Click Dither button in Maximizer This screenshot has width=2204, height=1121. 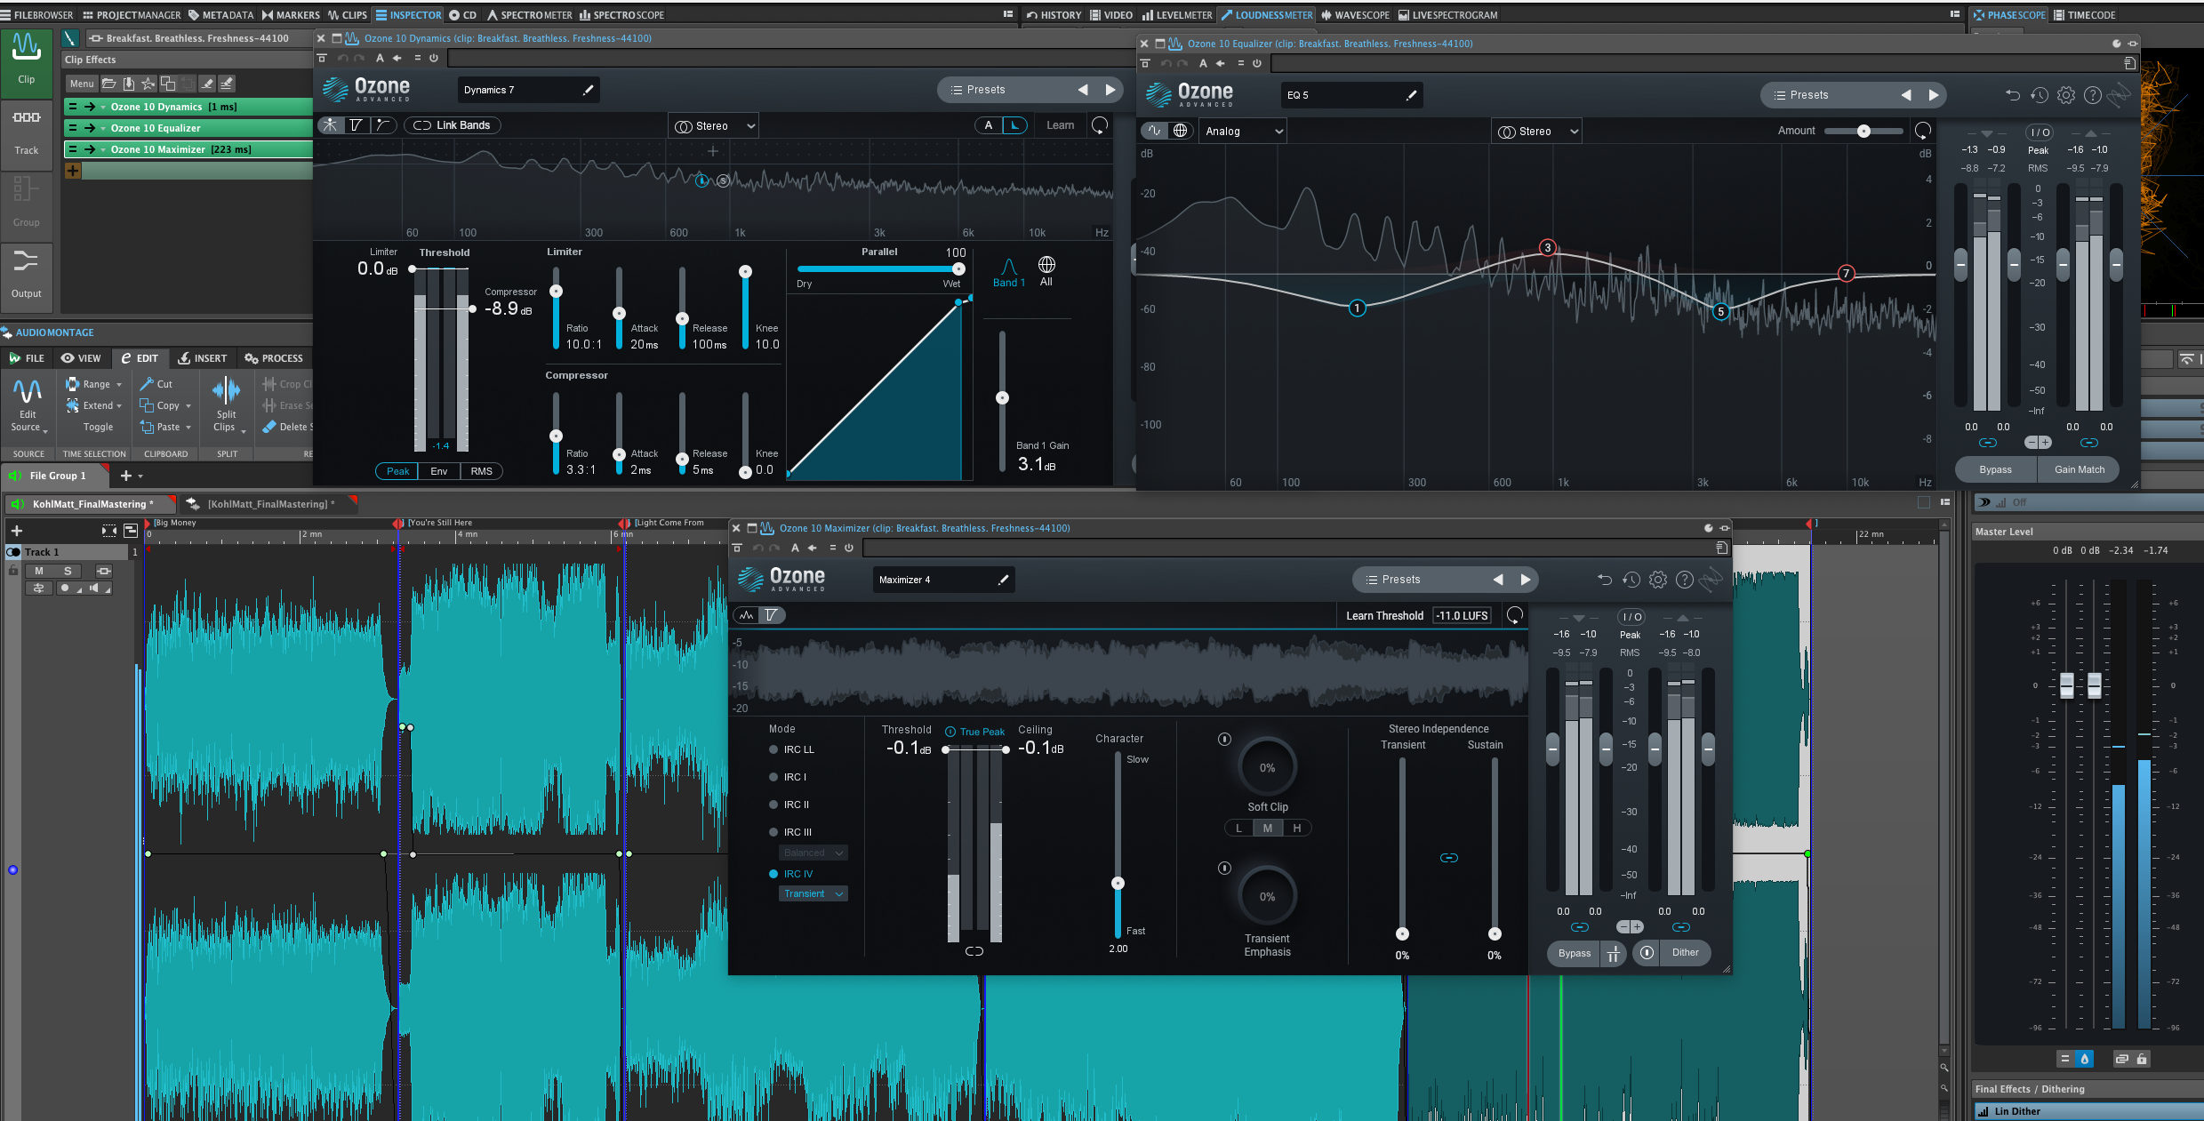coord(1685,952)
